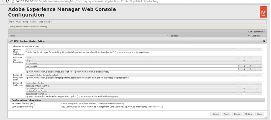Add a row after the jcr:.* property
This screenshot has height=120, width=271.
click(x=244, y=58)
